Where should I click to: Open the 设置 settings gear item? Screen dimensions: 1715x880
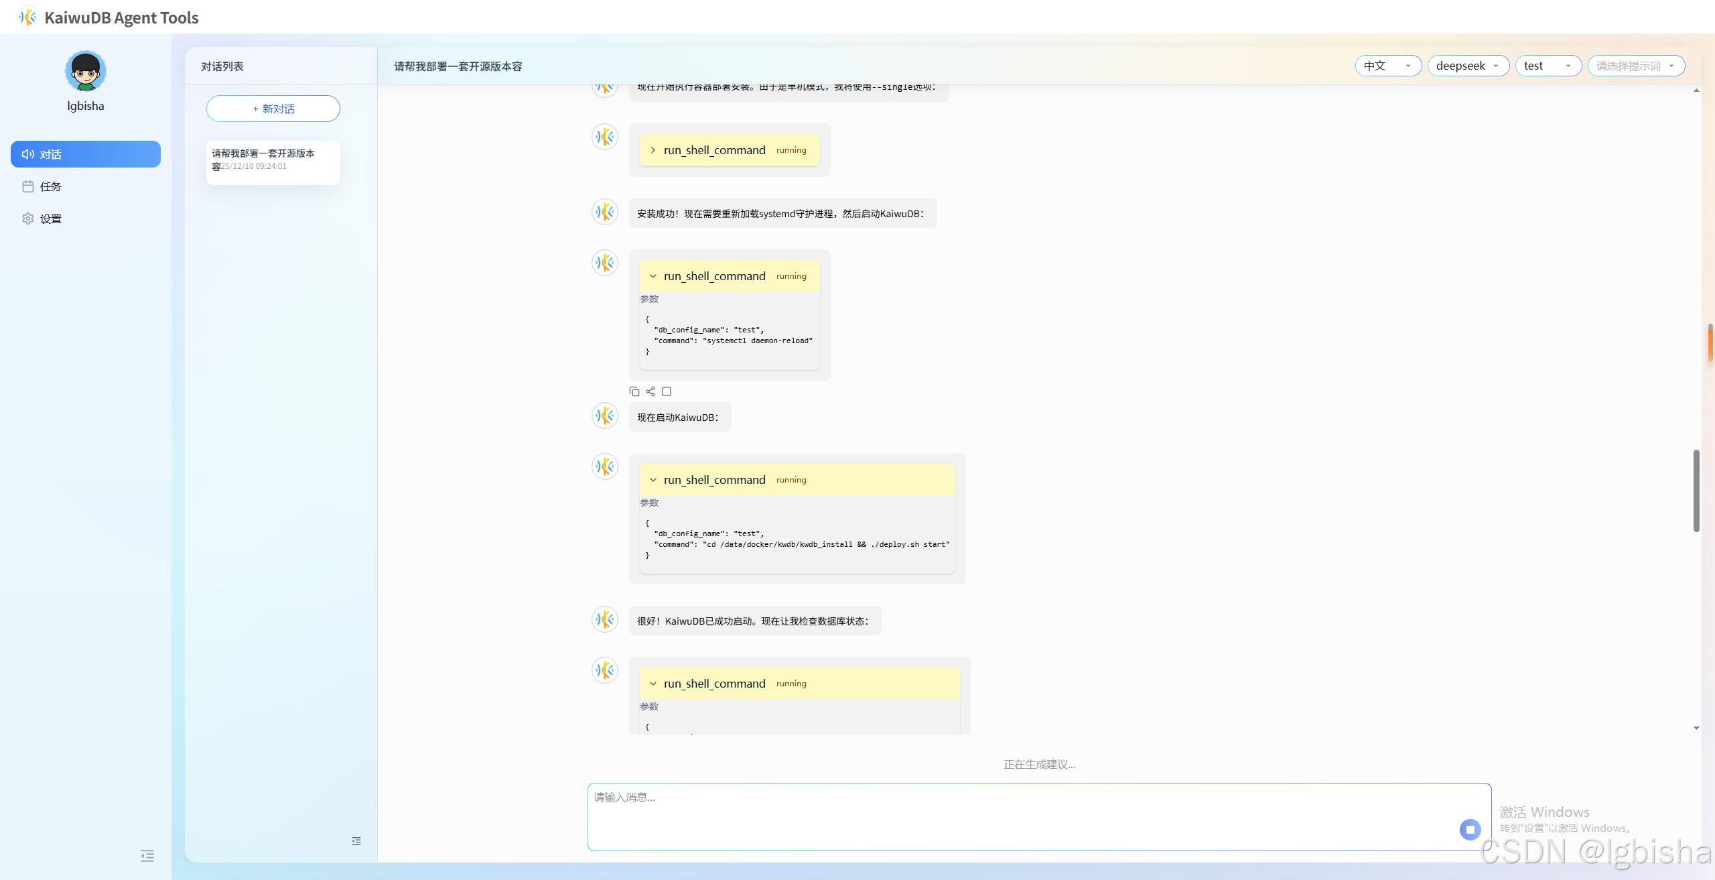pos(51,218)
